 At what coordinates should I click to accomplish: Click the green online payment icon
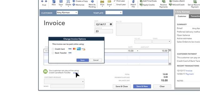point(45,72)
